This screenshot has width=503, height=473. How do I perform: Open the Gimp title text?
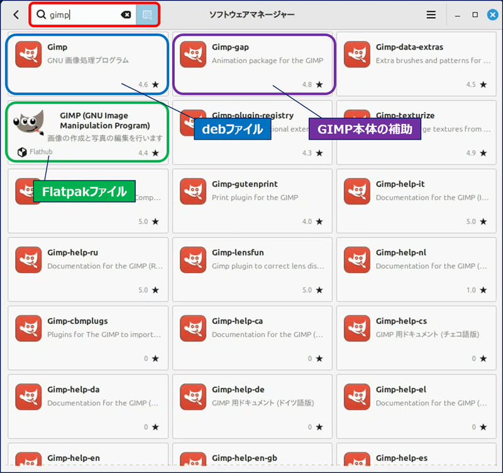[57, 47]
